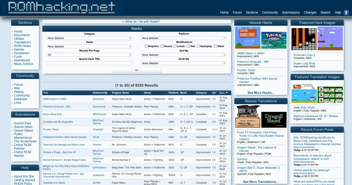The width and height of the screenshot is (352, 185).
Task: Click See More Hacks link
Action: [x=261, y=93]
